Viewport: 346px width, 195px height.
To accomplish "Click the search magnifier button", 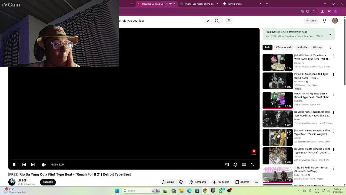I will (217, 21).
